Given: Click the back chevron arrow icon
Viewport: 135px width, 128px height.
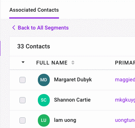Looking at the screenshot, I should click(x=14, y=28).
